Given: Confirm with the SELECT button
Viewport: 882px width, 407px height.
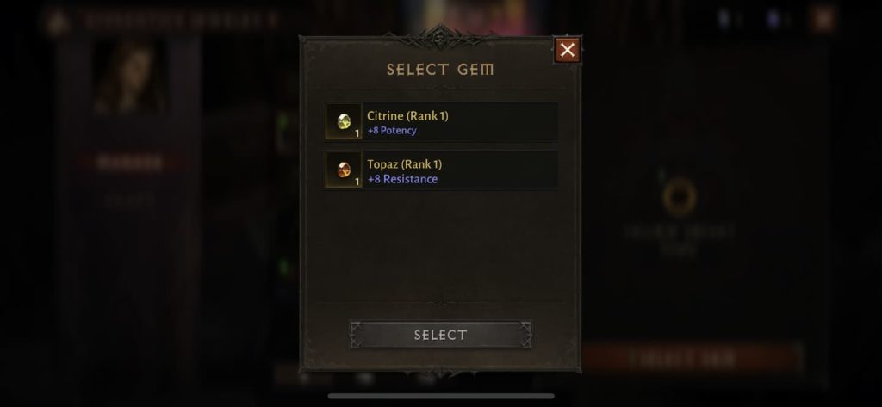Looking at the screenshot, I should pos(440,335).
